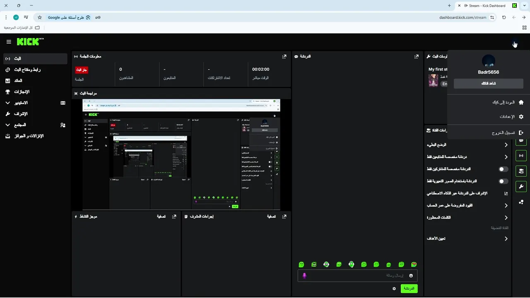Open a new browser tab
This screenshot has height=298, width=530.
(449, 6)
